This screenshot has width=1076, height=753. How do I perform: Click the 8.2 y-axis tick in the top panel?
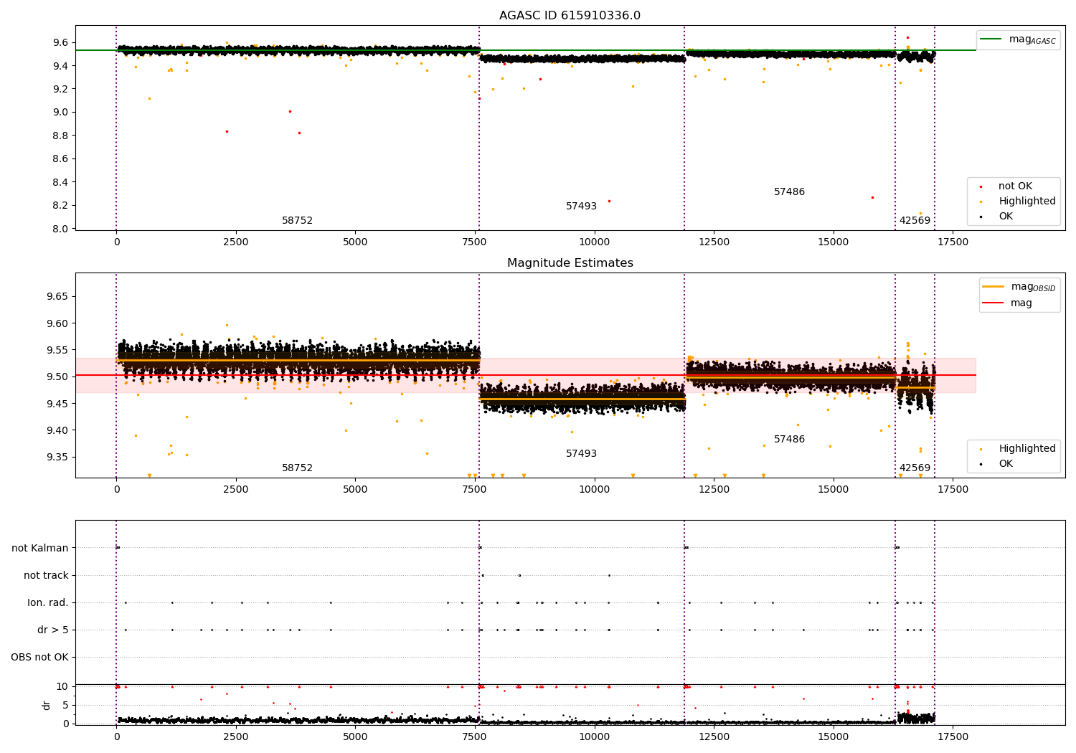pyautogui.click(x=60, y=206)
